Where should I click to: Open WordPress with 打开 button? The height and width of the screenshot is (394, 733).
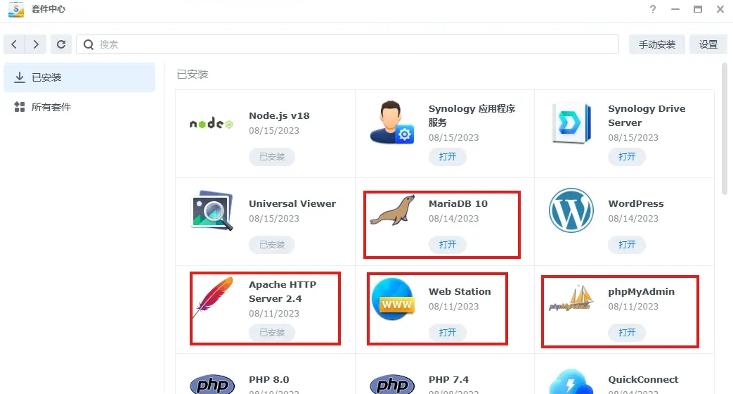click(x=627, y=245)
